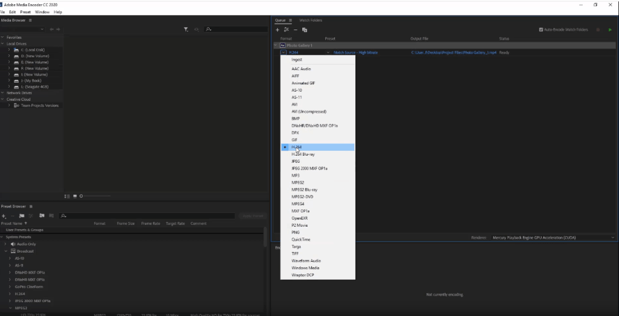Create new preset with Preset Browser plus icon
Image resolution: width=619 pixels, height=316 pixels.
[4, 215]
